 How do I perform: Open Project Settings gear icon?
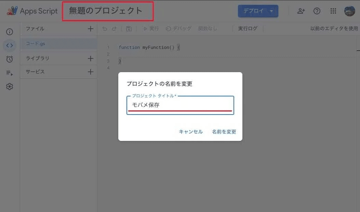[x=10, y=86]
